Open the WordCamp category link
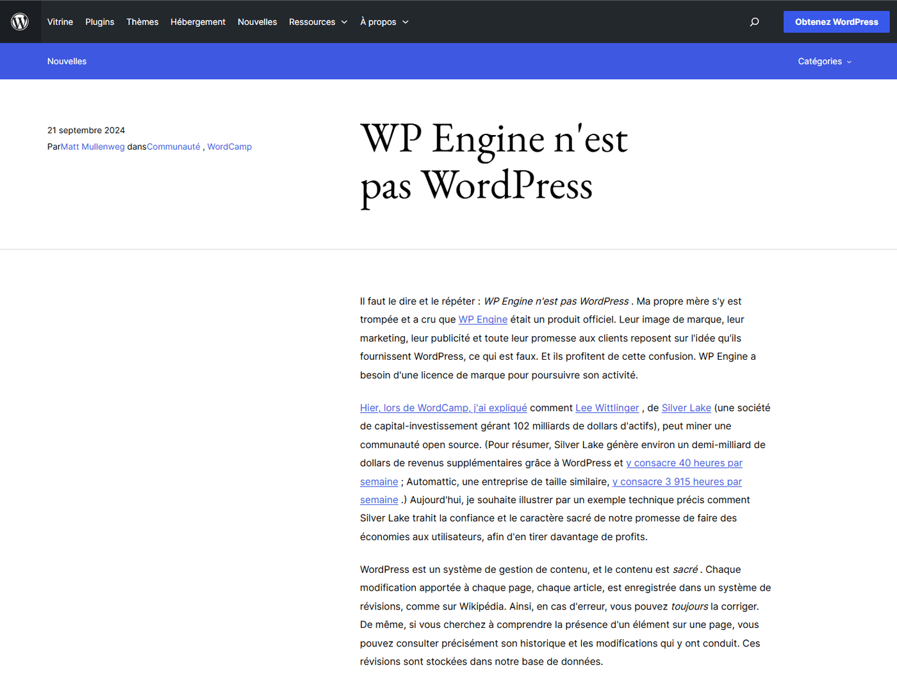The height and width of the screenshot is (674, 897). click(229, 147)
